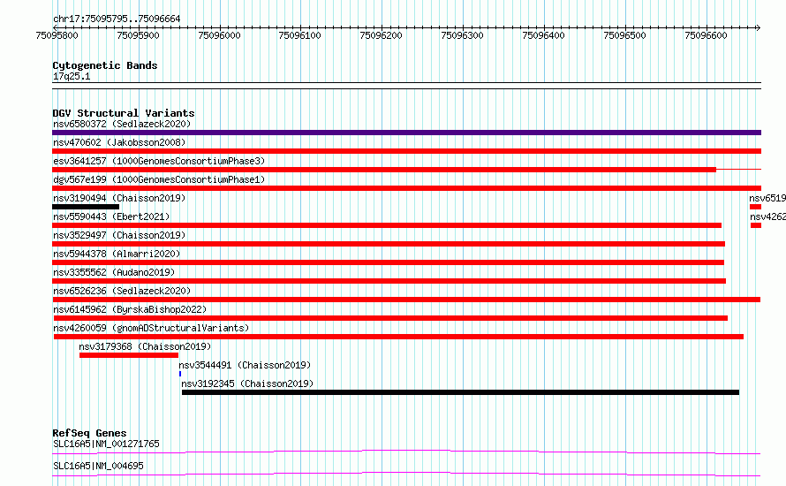Click ruler position 75095800

coord(57,35)
